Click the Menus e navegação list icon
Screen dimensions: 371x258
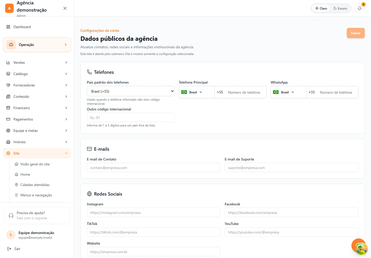[16, 195]
